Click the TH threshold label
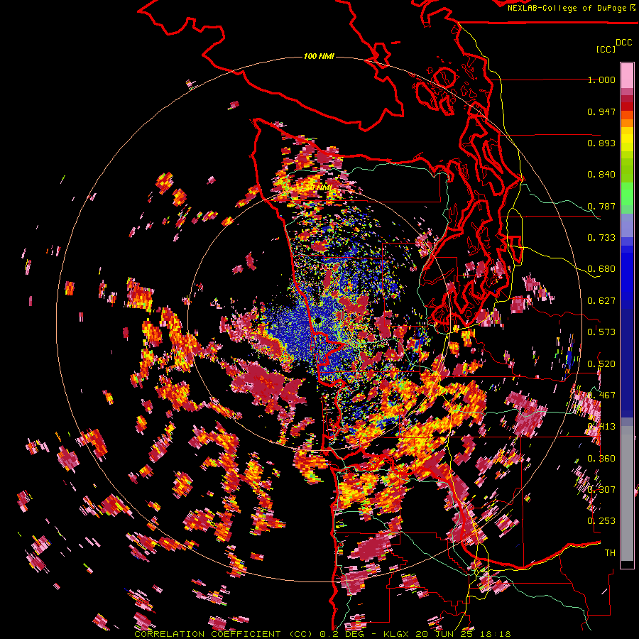Image resolution: width=639 pixels, height=639 pixels. coord(610,553)
